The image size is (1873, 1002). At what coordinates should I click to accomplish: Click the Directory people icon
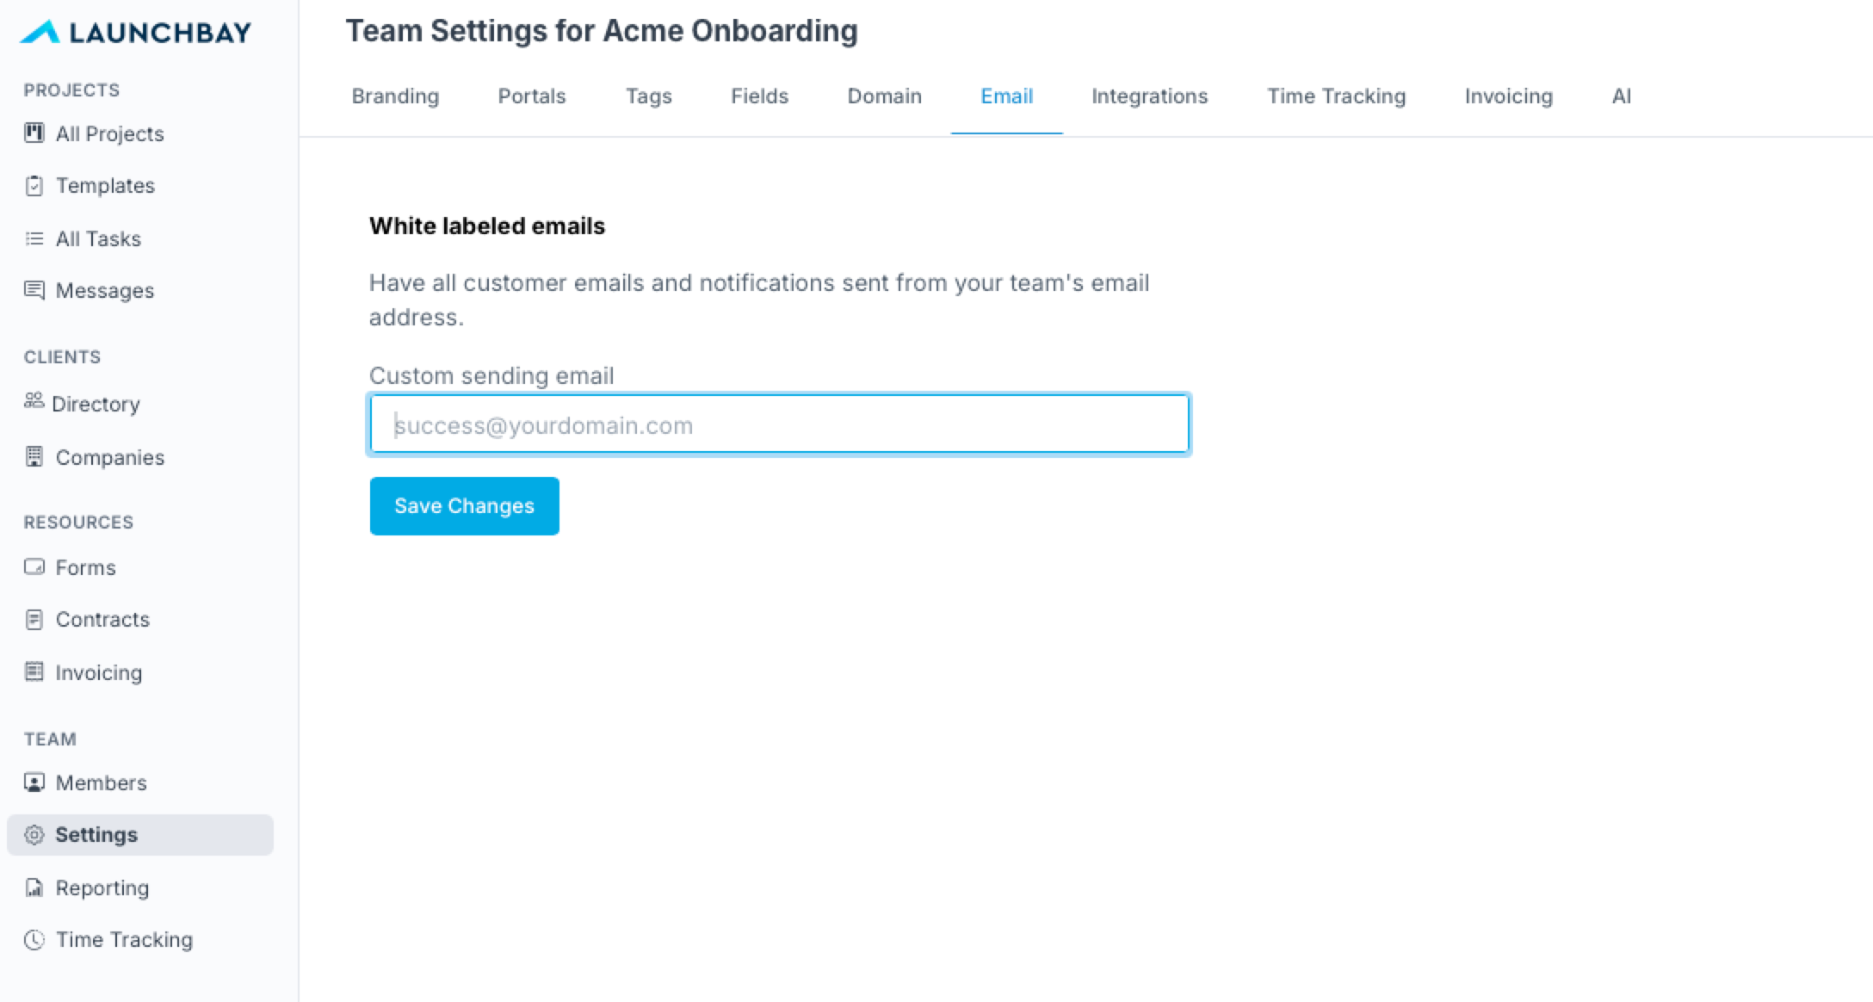point(34,401)
